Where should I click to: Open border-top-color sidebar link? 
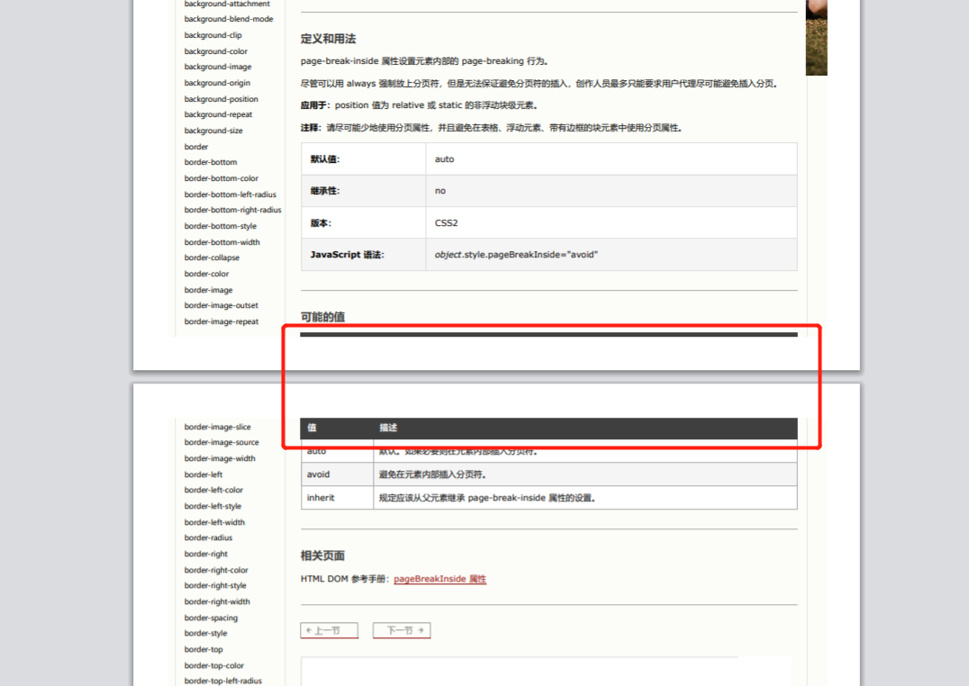tap(213, 665)
